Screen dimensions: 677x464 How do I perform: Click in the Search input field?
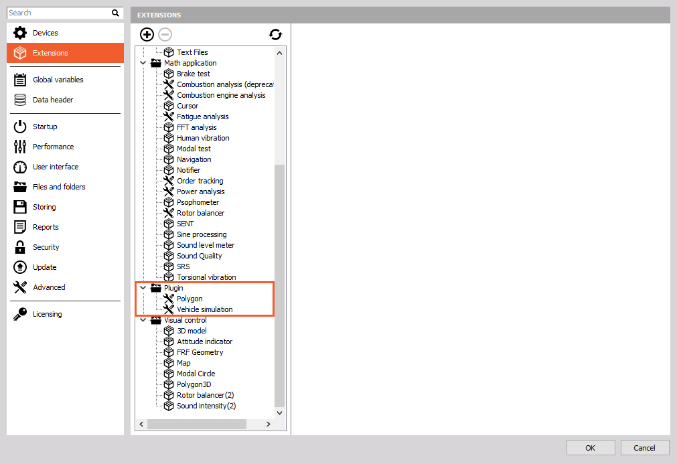[59, 13]
